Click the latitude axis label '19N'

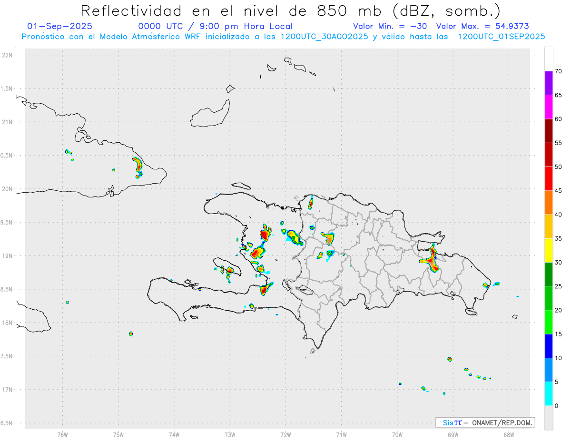[x=7, y=256]
